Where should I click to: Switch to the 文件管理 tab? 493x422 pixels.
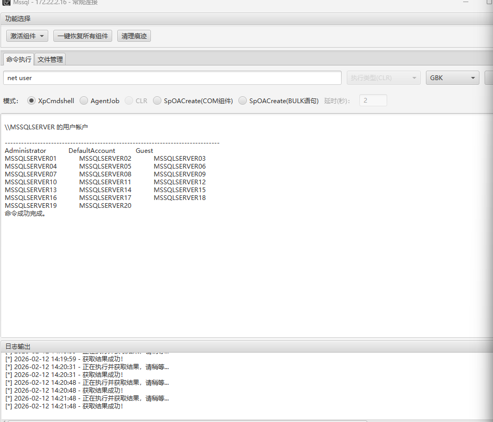click(x=50, y=59)
